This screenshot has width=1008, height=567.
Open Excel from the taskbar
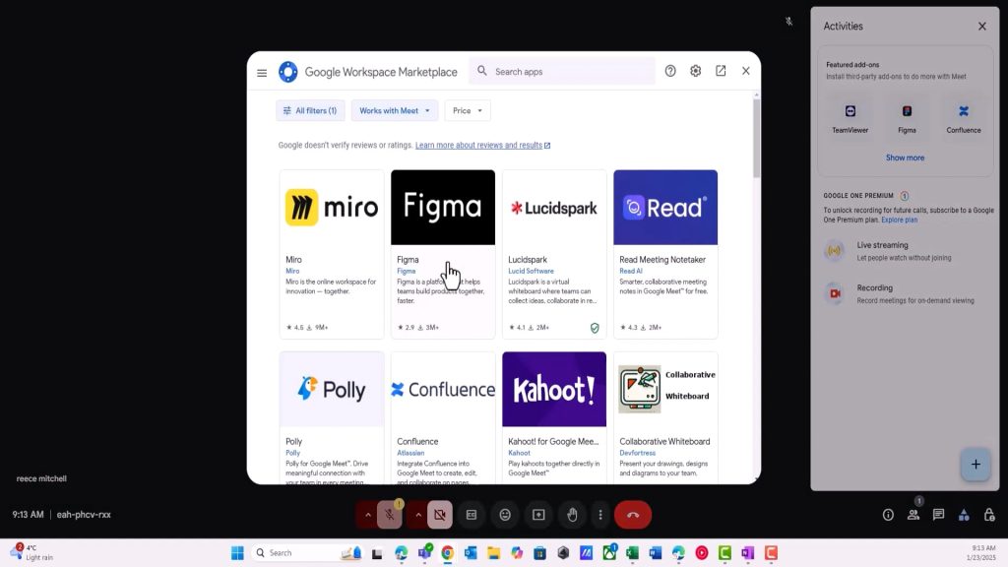[633, 553]
